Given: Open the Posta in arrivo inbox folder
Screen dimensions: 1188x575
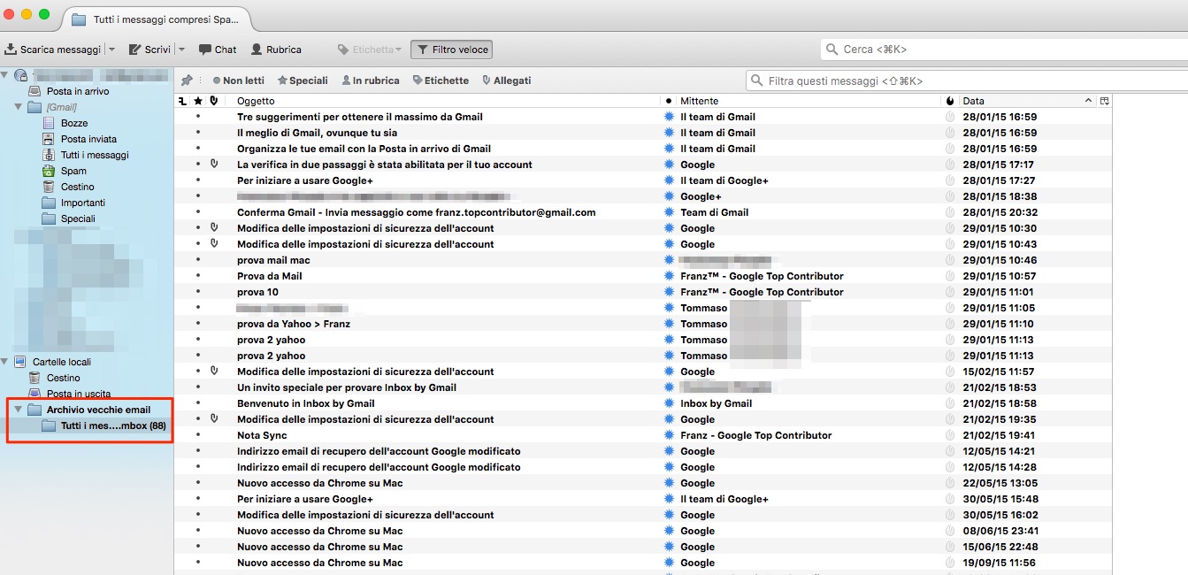Looking at the screenshot, I should tap(78, 91).
